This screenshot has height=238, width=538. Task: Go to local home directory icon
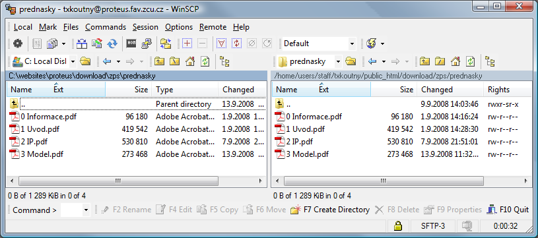(x=189, y=61)
